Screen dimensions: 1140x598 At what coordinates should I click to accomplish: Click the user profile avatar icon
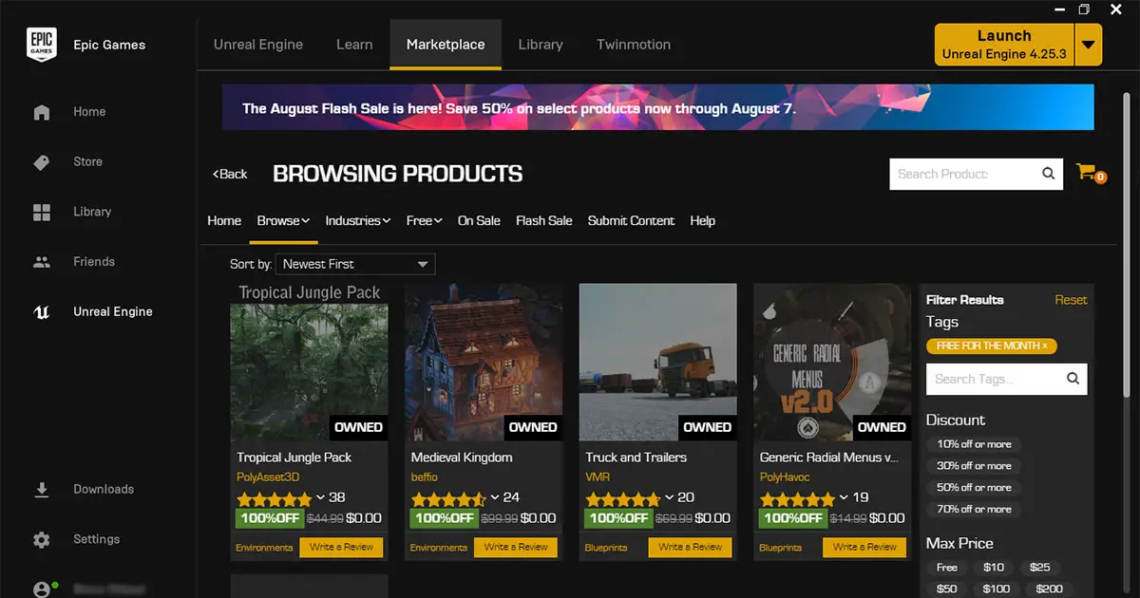42,589
